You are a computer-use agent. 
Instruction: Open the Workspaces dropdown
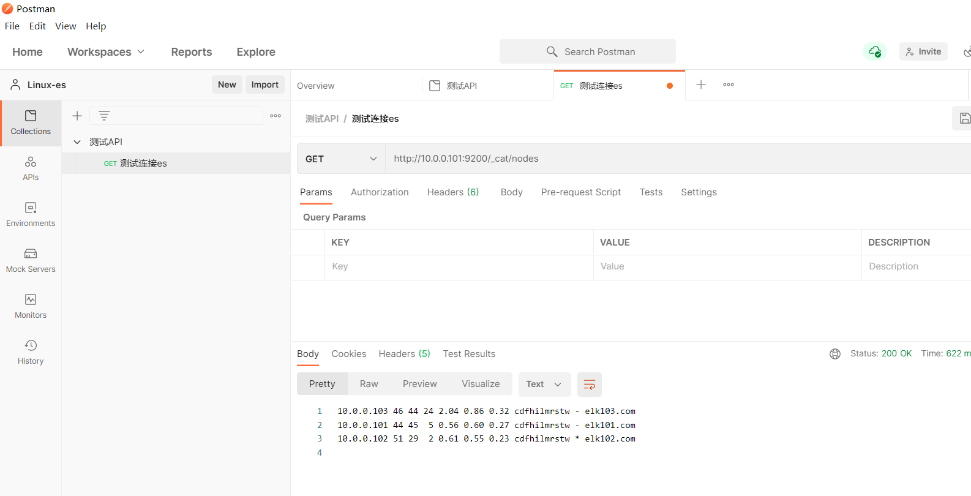(106, 52)
